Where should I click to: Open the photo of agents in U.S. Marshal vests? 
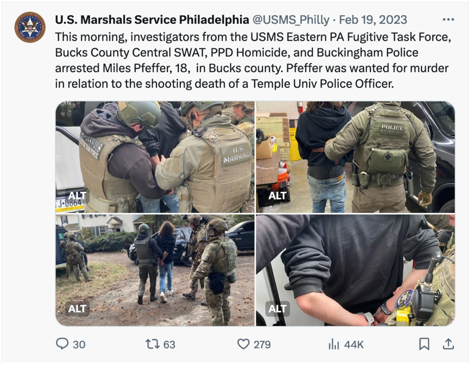coord(155,157)
